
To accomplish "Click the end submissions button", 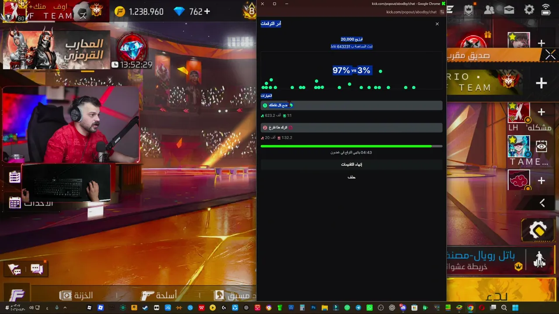I will tap(352, 164).
